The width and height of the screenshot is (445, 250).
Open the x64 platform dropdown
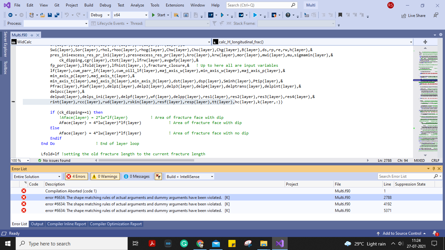(x=130, y=15)
